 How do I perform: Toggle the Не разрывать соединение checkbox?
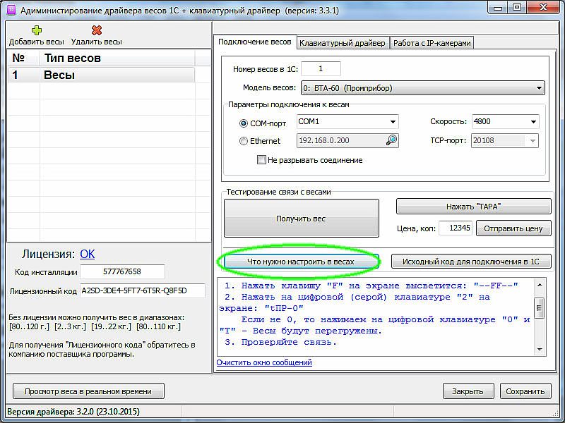(261, 160)
